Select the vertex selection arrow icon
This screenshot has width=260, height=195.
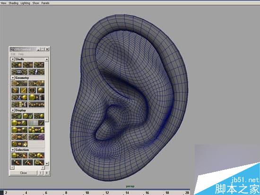click(x=17, y=162)
